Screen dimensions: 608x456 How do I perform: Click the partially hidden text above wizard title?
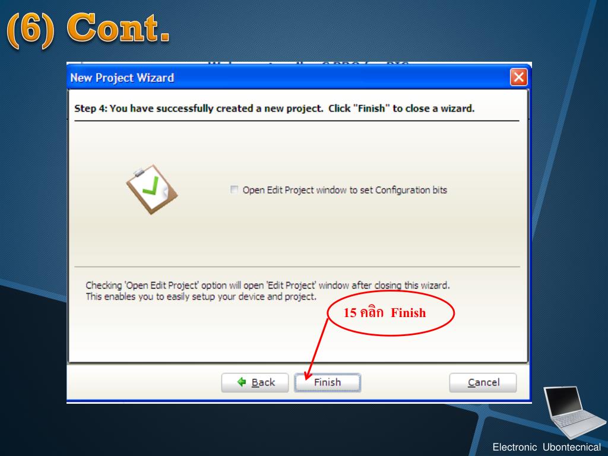[x=308, y=64]
